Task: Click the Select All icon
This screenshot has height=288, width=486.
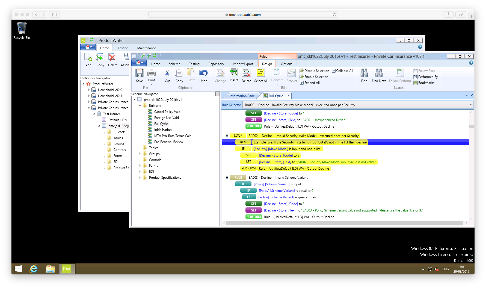Action: (260, 73)
